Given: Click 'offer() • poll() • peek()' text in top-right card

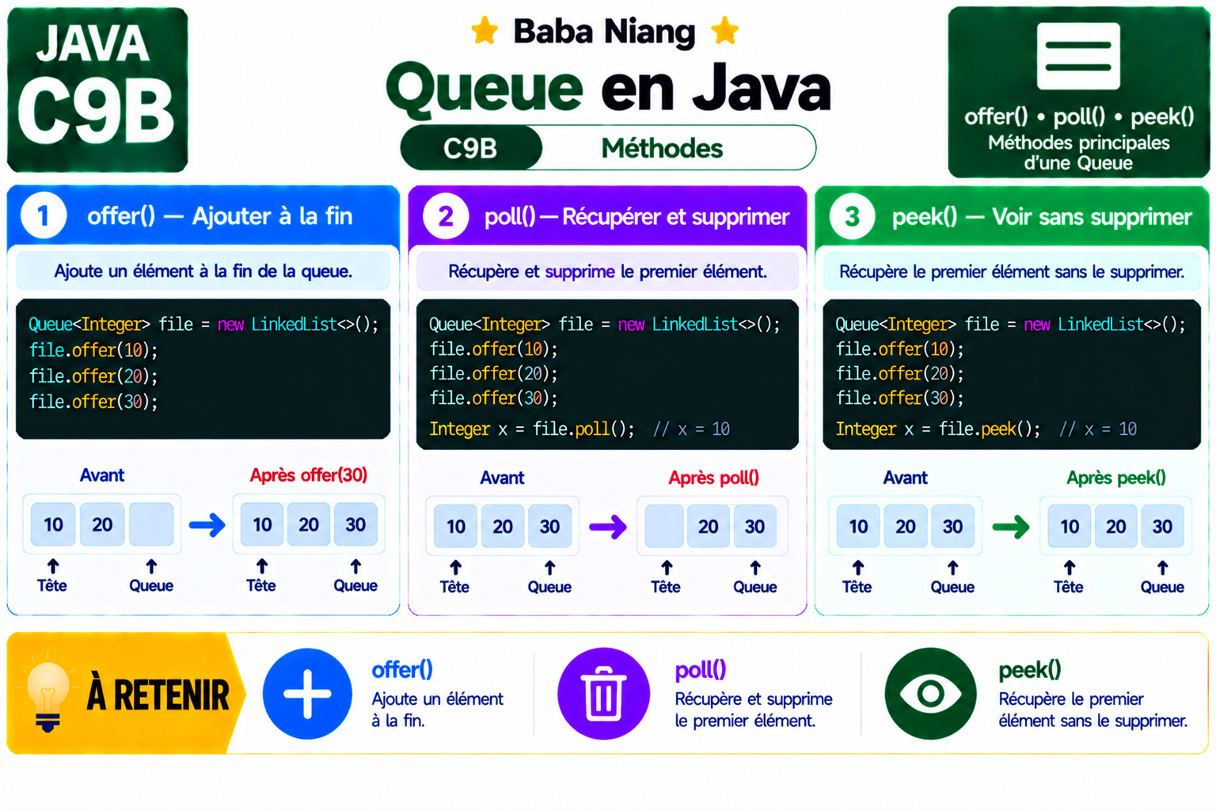Looking at the screenshot, I should click(x=1079, y=117).
